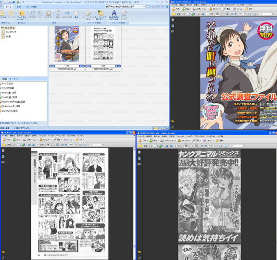This screenshot has width=277, height=260.
Task: Open Operations (操作) dropdown in ScanSnap ribbon
Action: (76, 14)
